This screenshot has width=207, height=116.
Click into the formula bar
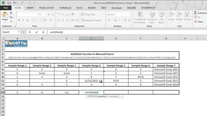[x=127, y=32]
